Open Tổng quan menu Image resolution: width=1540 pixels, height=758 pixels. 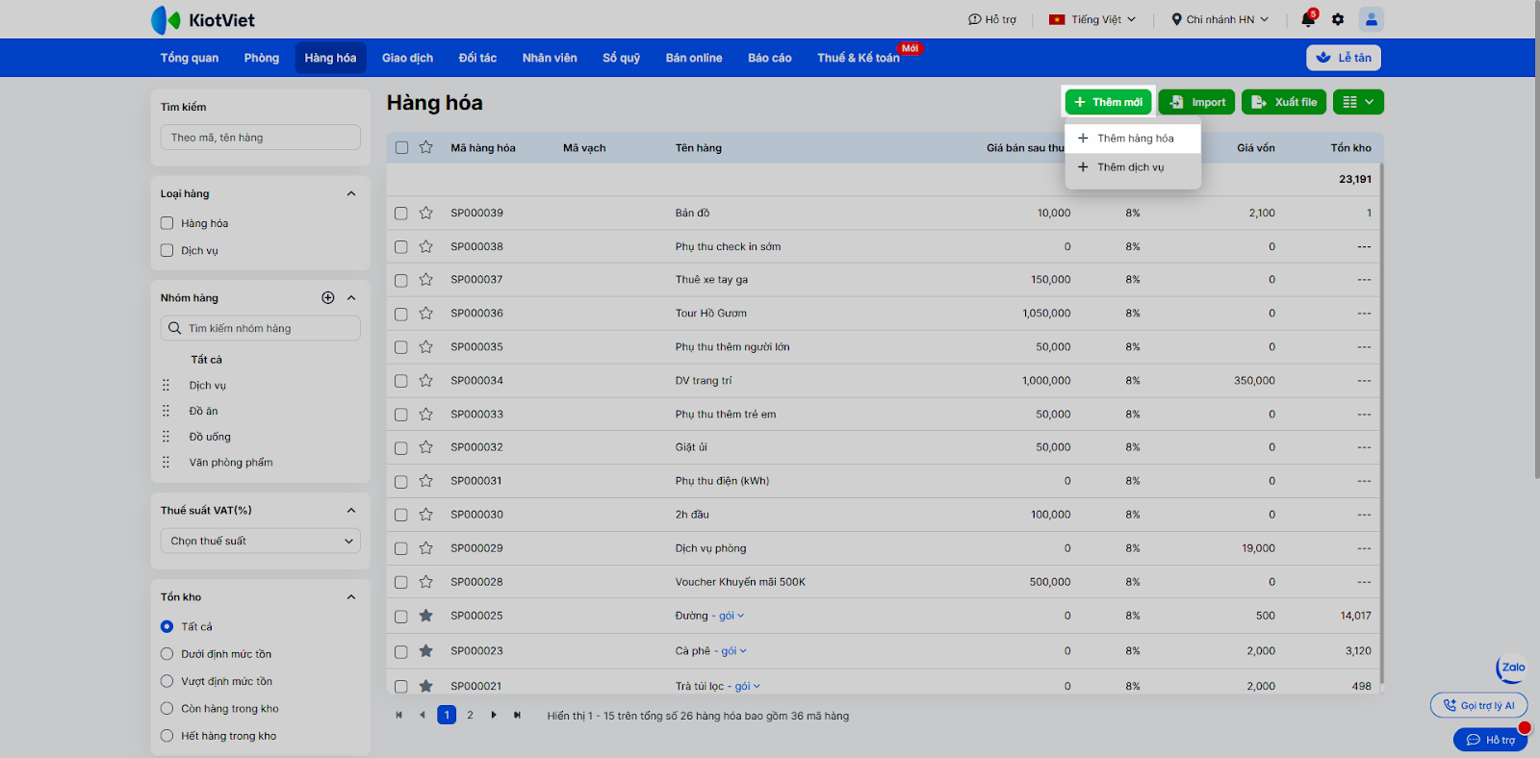[x=190, y=58]
